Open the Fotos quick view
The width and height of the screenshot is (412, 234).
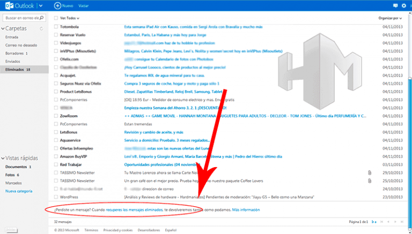[12, 175]
